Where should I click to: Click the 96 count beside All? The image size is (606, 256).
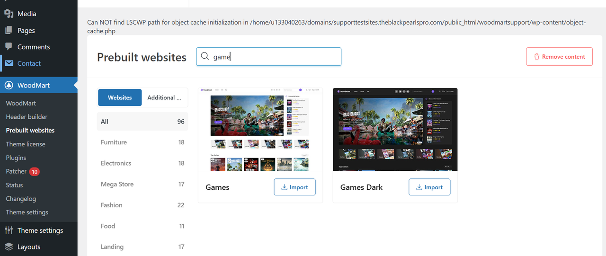pos(181,122)
